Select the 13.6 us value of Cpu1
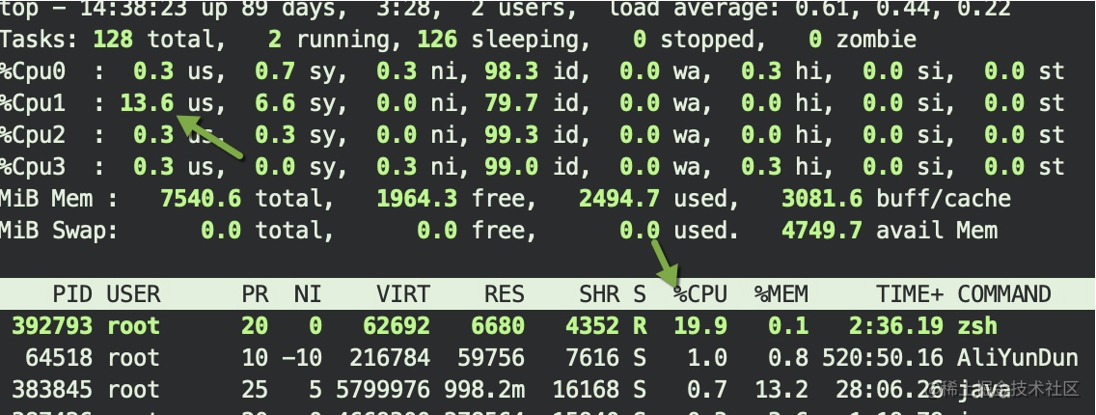Screen dimensions: 1096x415 point(147,103)
